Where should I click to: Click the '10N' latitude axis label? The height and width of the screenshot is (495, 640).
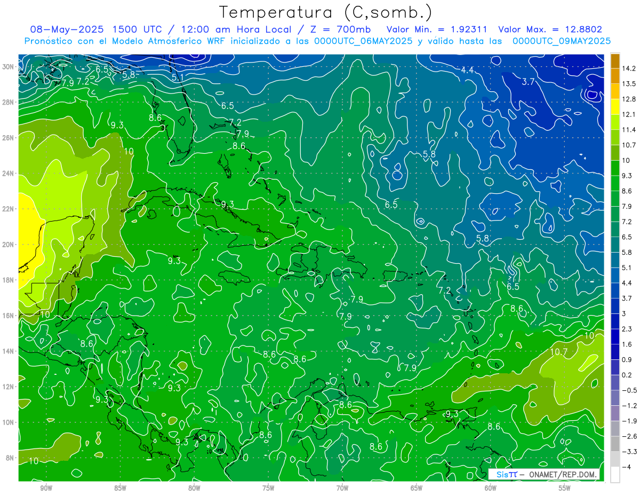[7, 422]
